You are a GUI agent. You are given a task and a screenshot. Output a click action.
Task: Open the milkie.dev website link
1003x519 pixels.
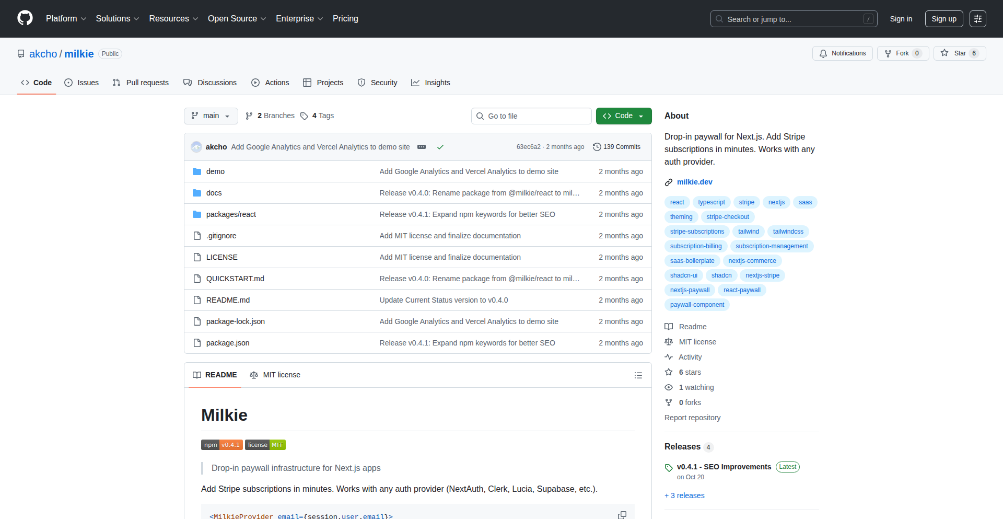pyautogui.click(x=694, y=182)
